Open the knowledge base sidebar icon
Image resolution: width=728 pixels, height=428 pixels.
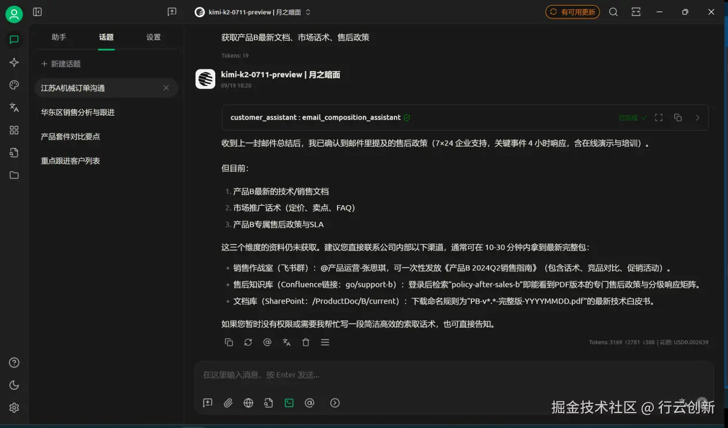[x=14, y=152]
